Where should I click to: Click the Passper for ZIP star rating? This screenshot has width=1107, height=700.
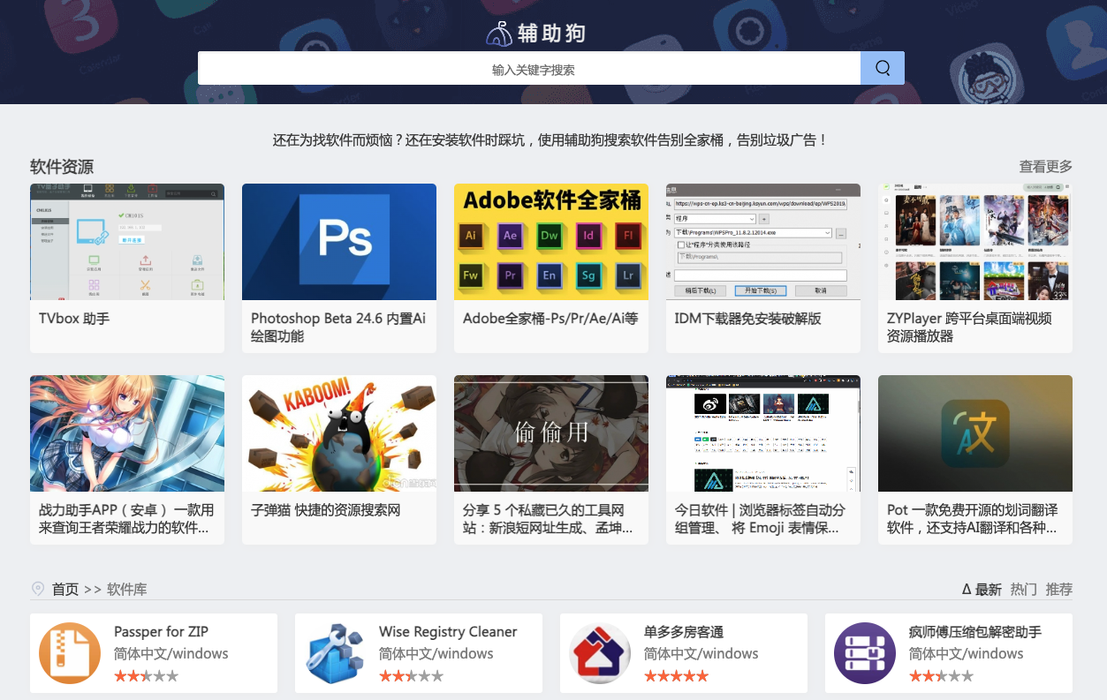tap(146, 676)
